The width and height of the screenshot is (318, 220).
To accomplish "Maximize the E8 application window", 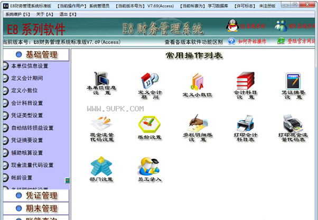I will (295, 4).
